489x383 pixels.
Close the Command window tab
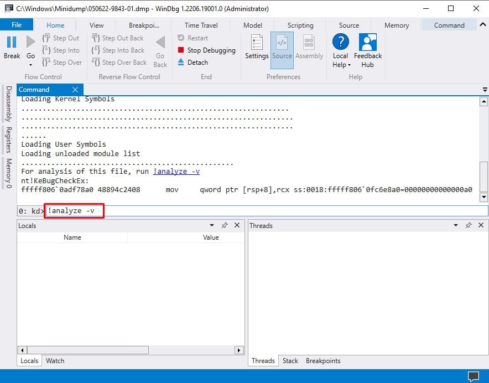click(75, 90)
